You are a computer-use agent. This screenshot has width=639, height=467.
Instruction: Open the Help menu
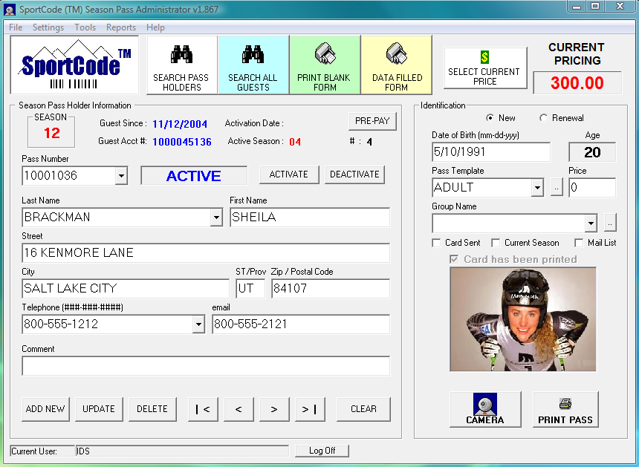(x=155, y=27)
